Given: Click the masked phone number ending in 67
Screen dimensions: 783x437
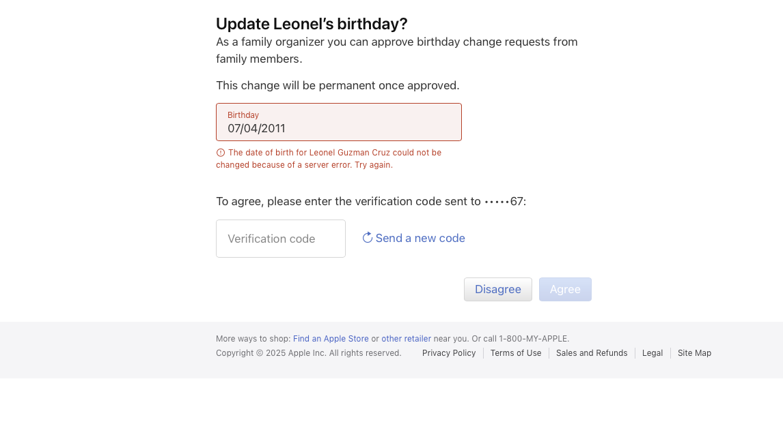Looking at the screenshot, I should (x=504, y=201).
